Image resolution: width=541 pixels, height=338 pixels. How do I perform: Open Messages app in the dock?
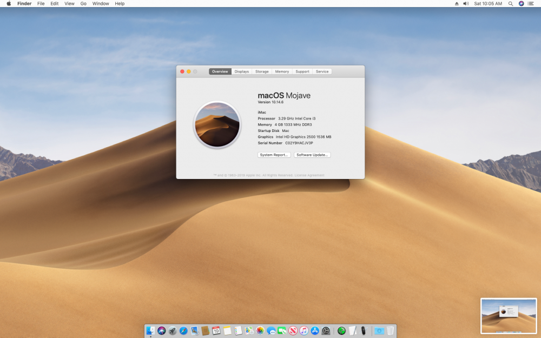click(x=271, y=331)
